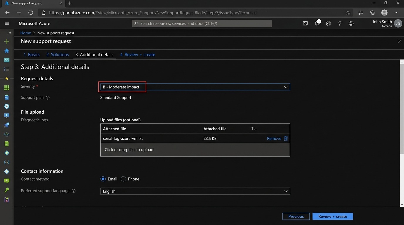404x225 pixels.
Task: Go back with the browser back arrow
Action: (x=7, y=13)
